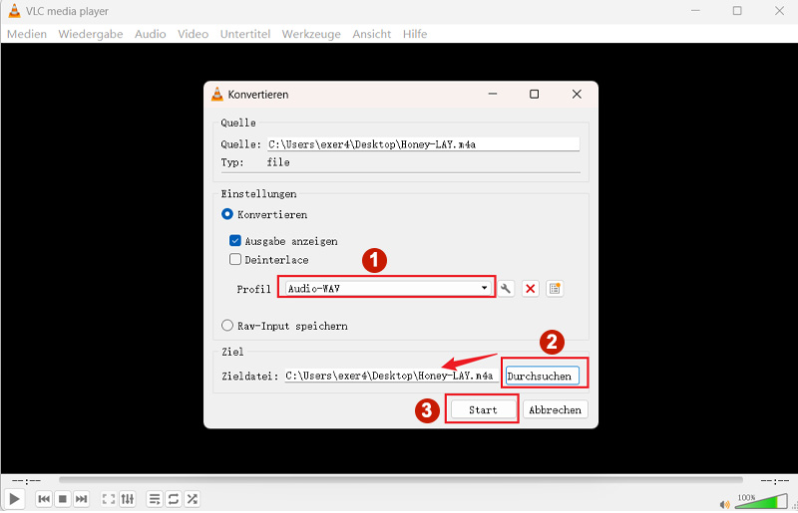Uncheck the Ausgabe anzeigen checkbox
Image resolution: width=798 pixels, height=513 pixels.
(235, 241)
